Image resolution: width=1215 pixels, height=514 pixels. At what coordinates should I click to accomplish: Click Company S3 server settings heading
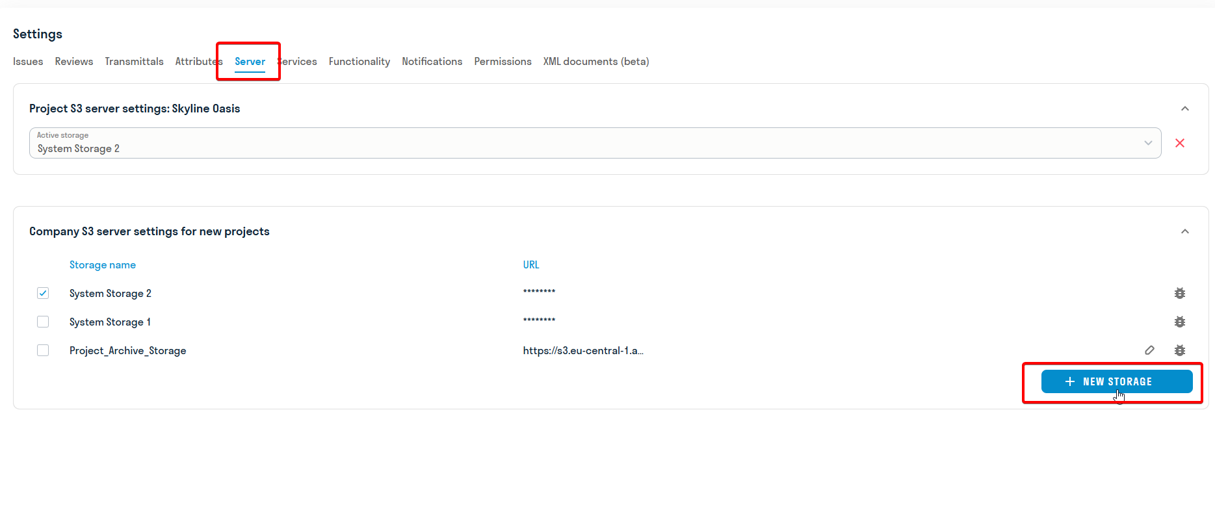click(x=150, y=231)
